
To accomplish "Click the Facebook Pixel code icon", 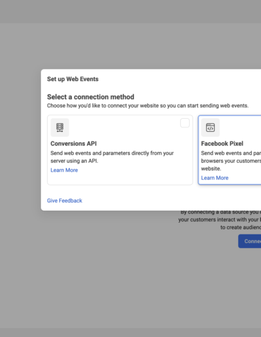I will [x=210, y=127].
